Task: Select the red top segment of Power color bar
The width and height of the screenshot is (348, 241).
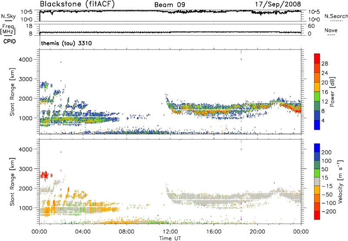Action: 317,58
